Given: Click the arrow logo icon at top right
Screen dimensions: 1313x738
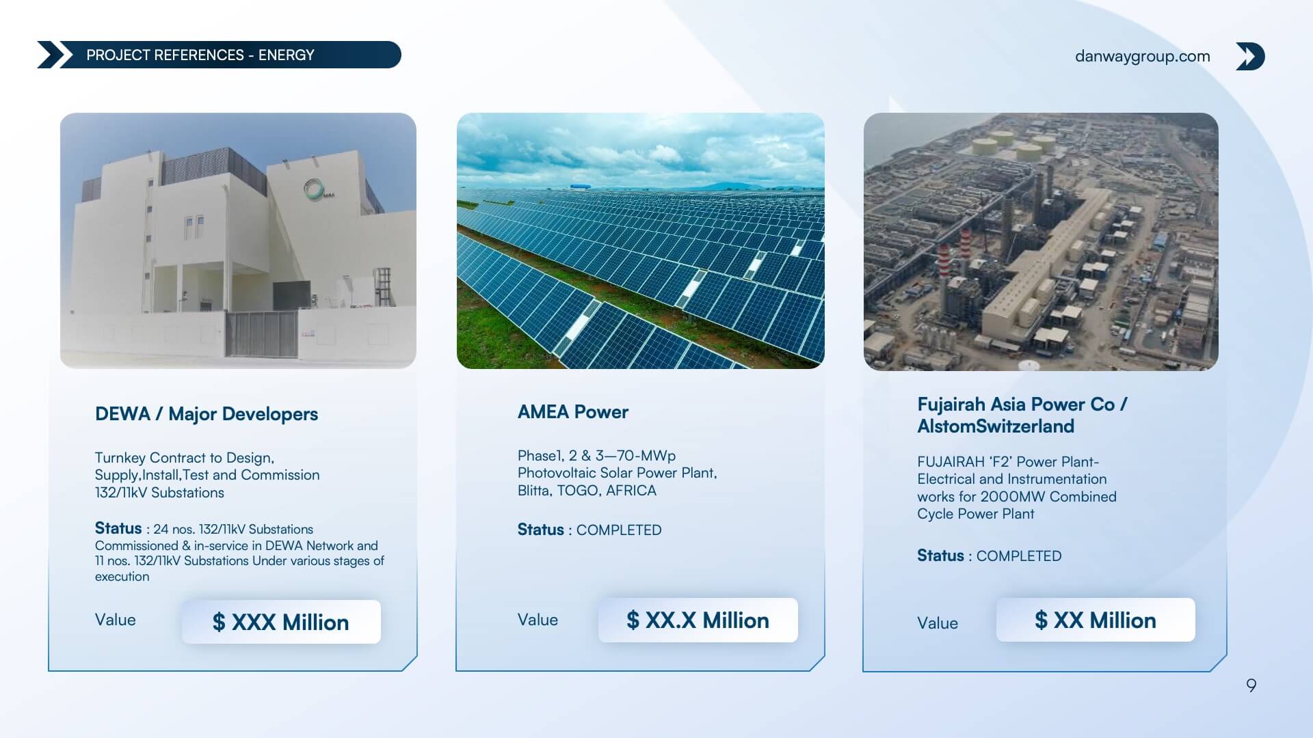Looking at the screenshot, I should [1250, 56].
